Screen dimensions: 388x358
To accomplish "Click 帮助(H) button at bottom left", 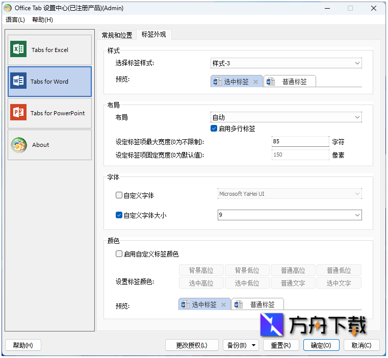I will click(23, 345).
